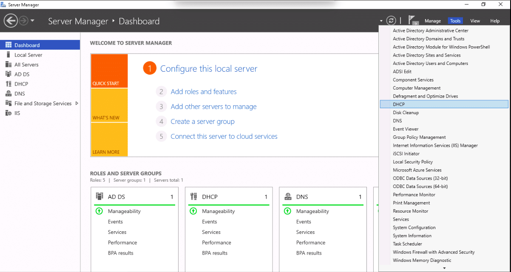Click Configure this local server link
Viewport: 511px width, 272px height.
tap(209, 69)
